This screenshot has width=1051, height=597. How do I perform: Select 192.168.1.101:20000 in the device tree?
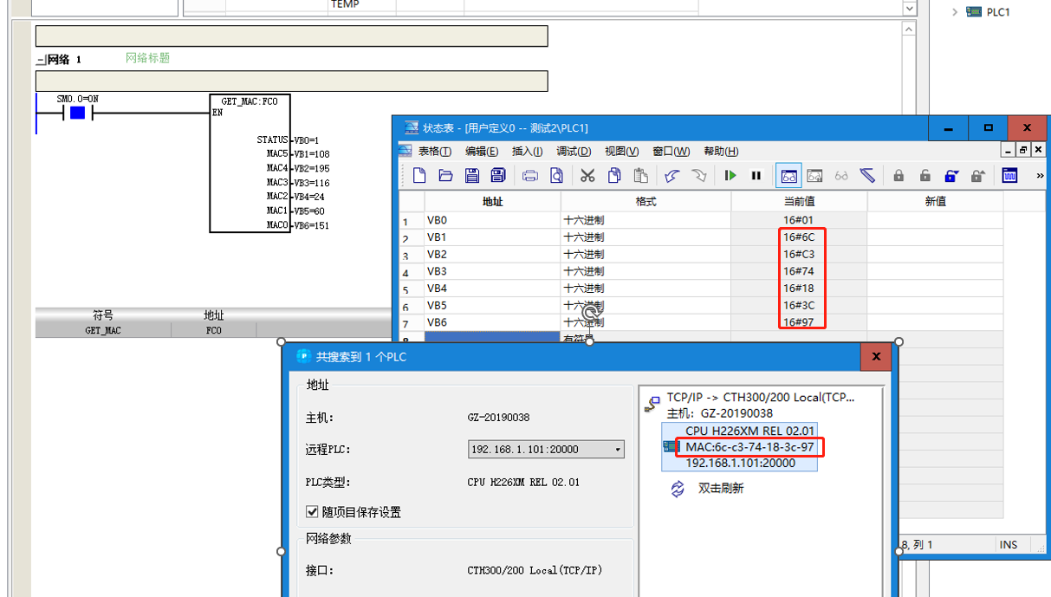(741, 464)
